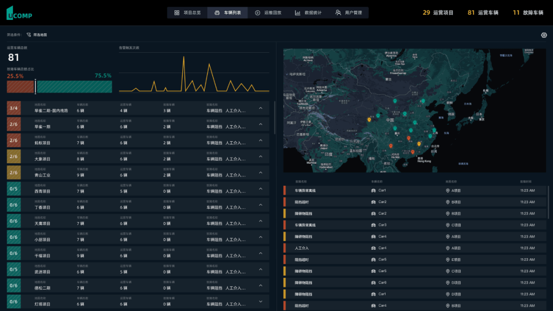This screenshot has height=311, width=553.
Task: Click the 障碍物阻挡 fault for Car6
Action: (303, 283)
